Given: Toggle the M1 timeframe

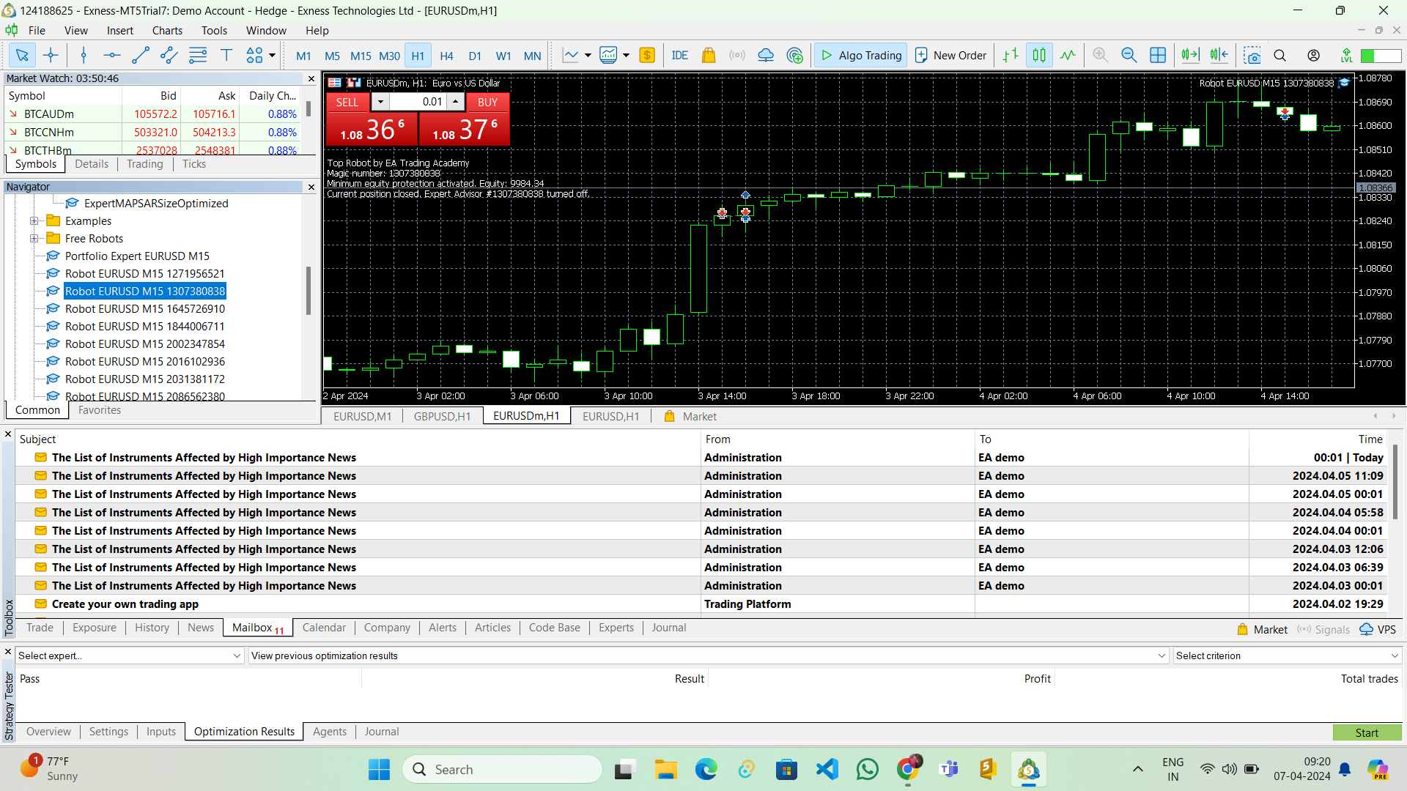Looking at the screenshot, I should point(303,56).
